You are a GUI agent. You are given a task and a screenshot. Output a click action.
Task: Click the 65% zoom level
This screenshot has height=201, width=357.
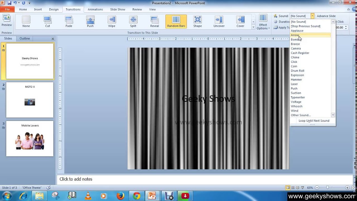click(310, 188)
